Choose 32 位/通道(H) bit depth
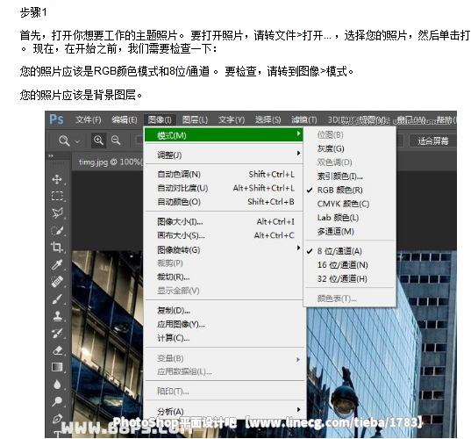Viewport: 471px width, 439px height. pos(342,278)
